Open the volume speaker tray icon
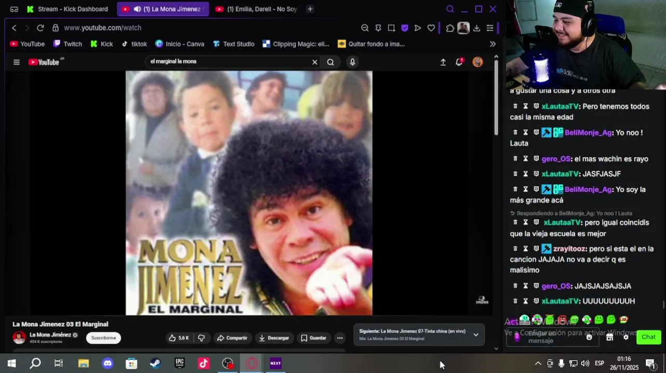This screenshot has height=373, width=666. tap(585, 364)
